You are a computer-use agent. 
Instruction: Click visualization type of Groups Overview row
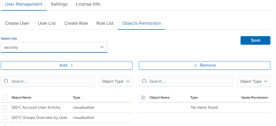pos(84,117)
